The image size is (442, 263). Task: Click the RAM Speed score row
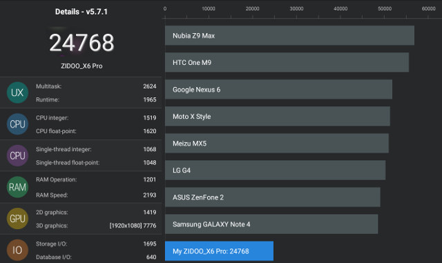(96, 195)
